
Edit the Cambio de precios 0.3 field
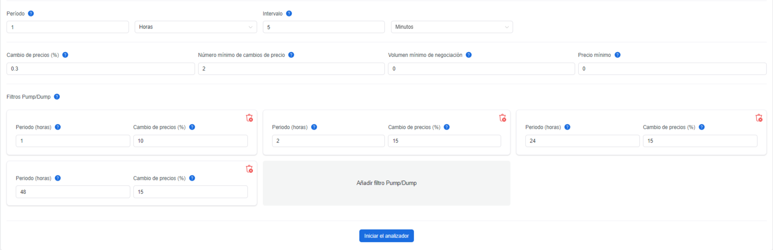coord(101,69)
